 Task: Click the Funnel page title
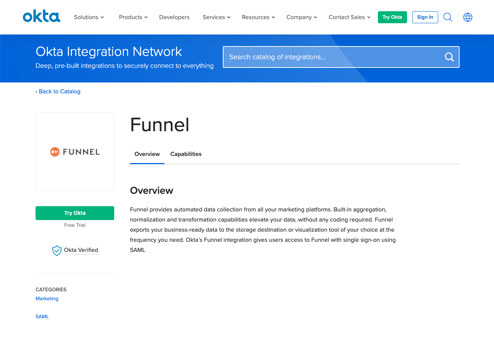(x=160, y=125)
